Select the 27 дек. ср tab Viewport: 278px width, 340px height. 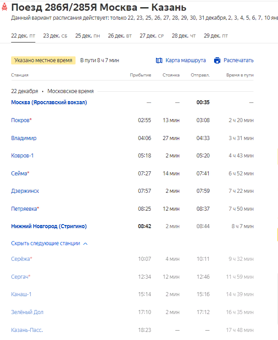point(152,35)
